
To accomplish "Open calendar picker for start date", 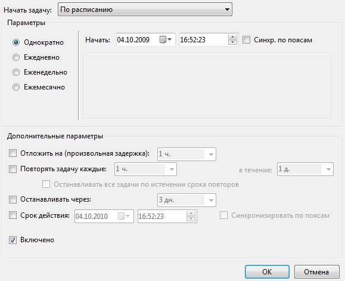I will (x=166, y=40).
